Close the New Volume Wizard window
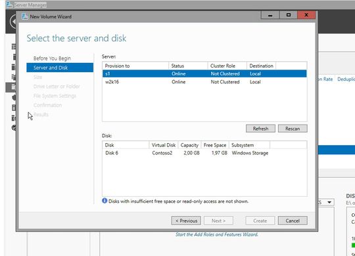355x256 pixels. [306, 15]
